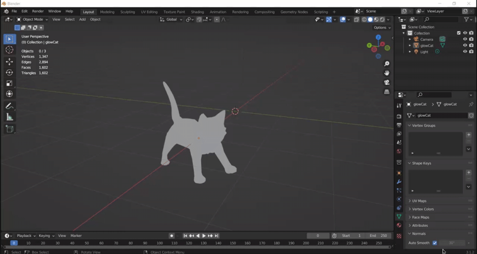The image size is (477, 254).
Task: Add a new shape key
Action: point(469,172)
